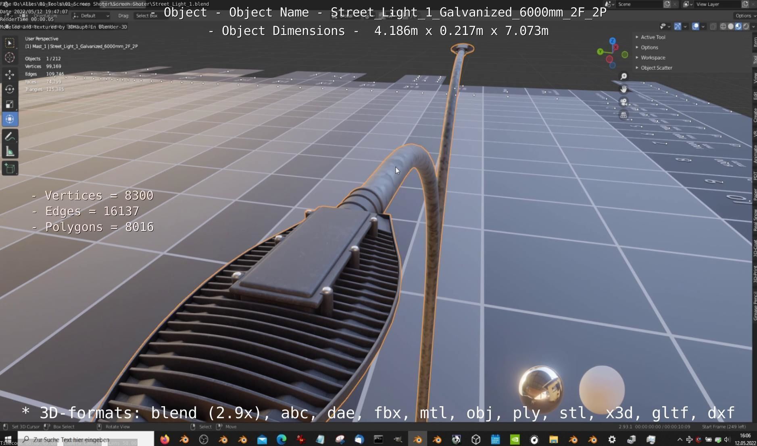The image size is (757, 446).
Task: Switch to solid shading
Action: click(x=730, y=27)
